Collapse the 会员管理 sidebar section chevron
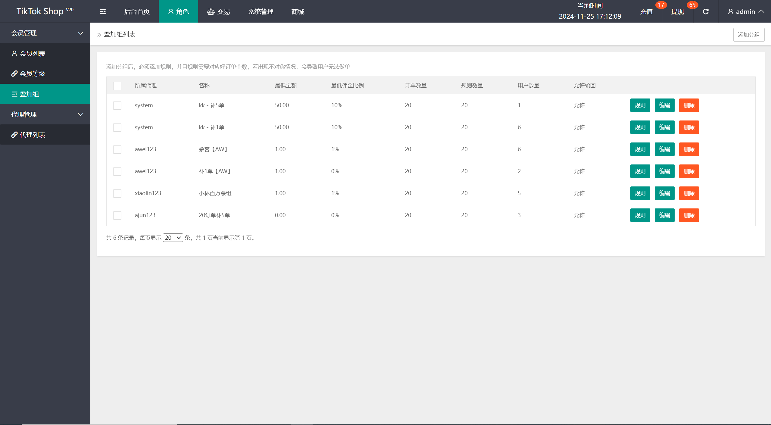This screenshot has width=771, height=425. click(x=80, y=33)
